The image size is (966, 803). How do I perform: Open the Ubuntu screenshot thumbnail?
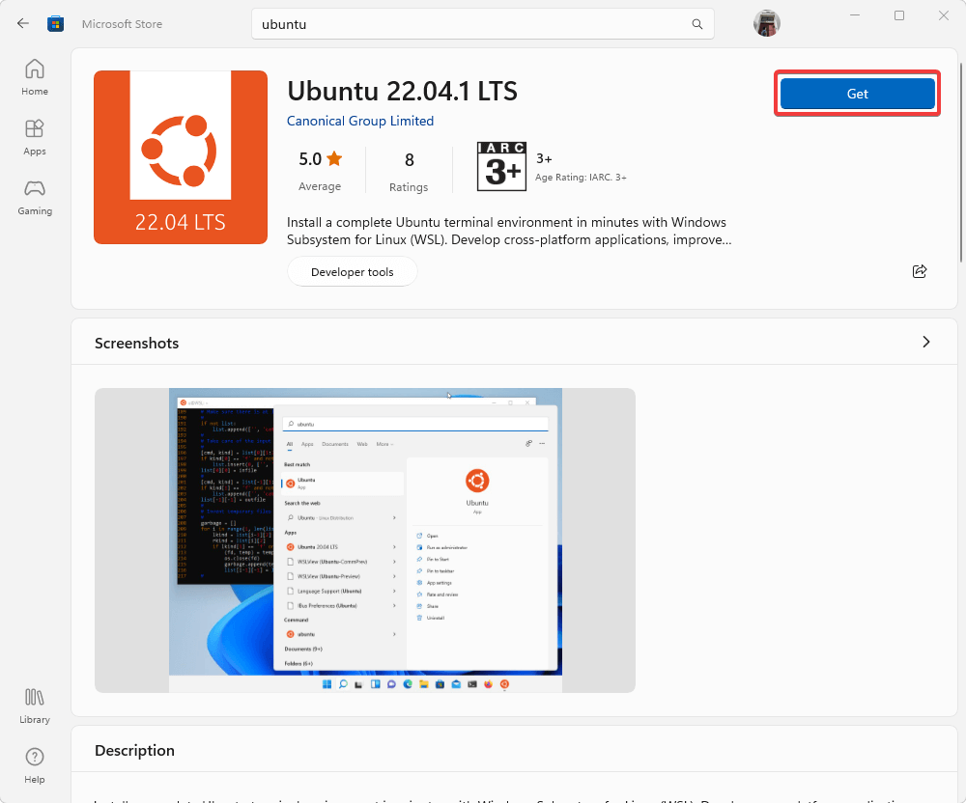coord(365,540)
